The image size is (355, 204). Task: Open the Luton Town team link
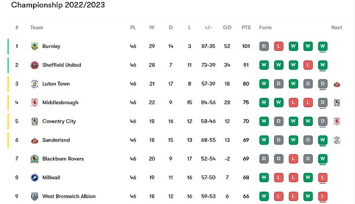[x=56, y=84]
